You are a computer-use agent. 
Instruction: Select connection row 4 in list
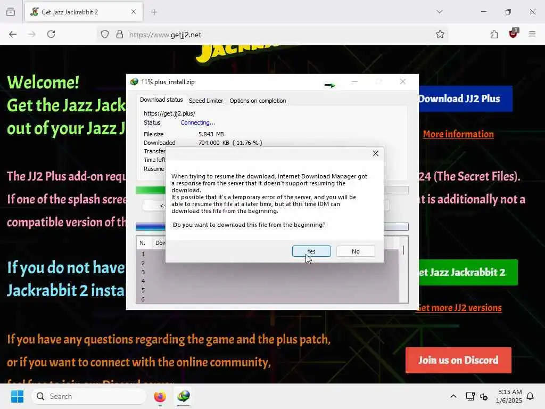coord(143,281)
